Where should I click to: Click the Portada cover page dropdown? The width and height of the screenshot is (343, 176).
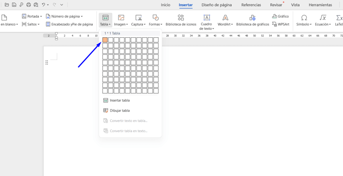[x=32, y=16]
